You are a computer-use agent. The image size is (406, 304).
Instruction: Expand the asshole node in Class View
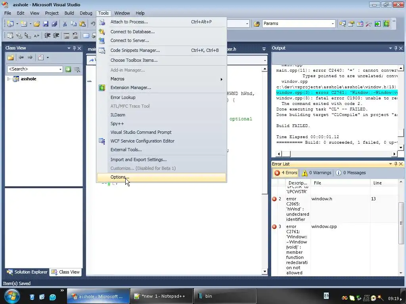(x=9, y=79)
